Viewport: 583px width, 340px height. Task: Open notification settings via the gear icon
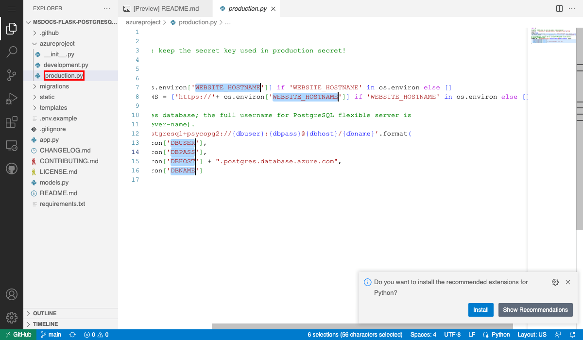click(x=555, y=282)
